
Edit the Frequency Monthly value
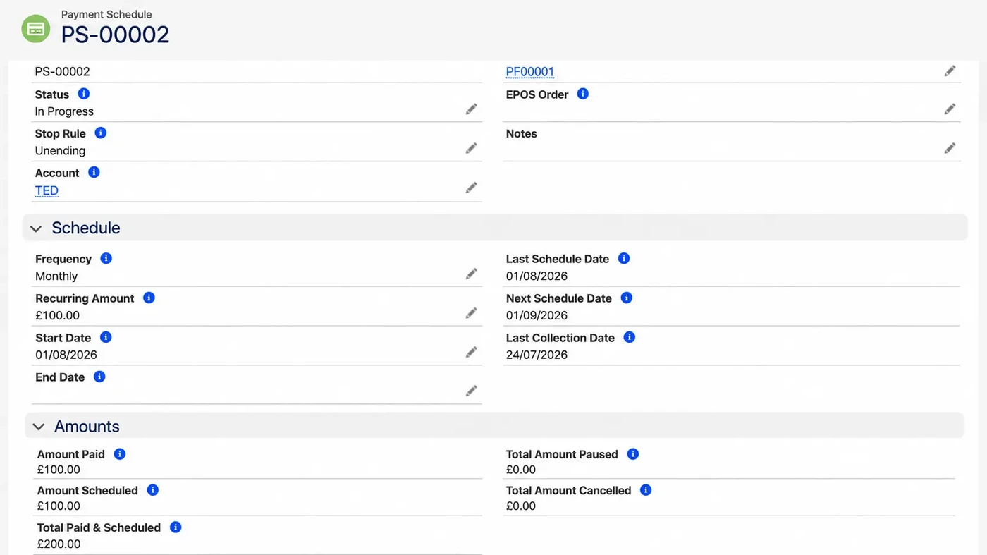click(471, 274)
